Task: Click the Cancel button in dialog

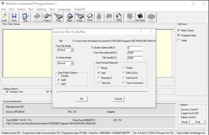Action: coord(118,99)
